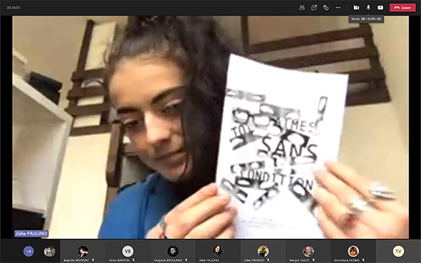
Task: Open the share content tray
Action: [x=380, y=7]
